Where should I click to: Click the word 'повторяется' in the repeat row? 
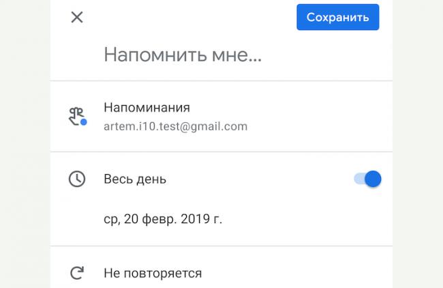163,274
